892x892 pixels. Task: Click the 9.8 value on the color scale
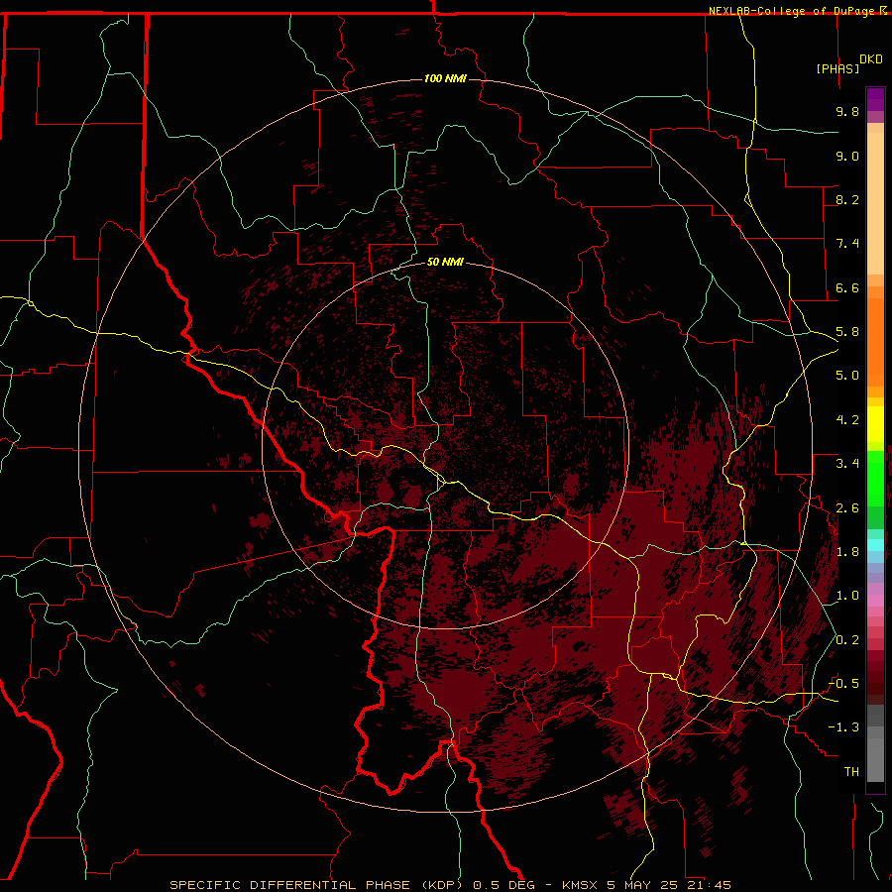847,111
